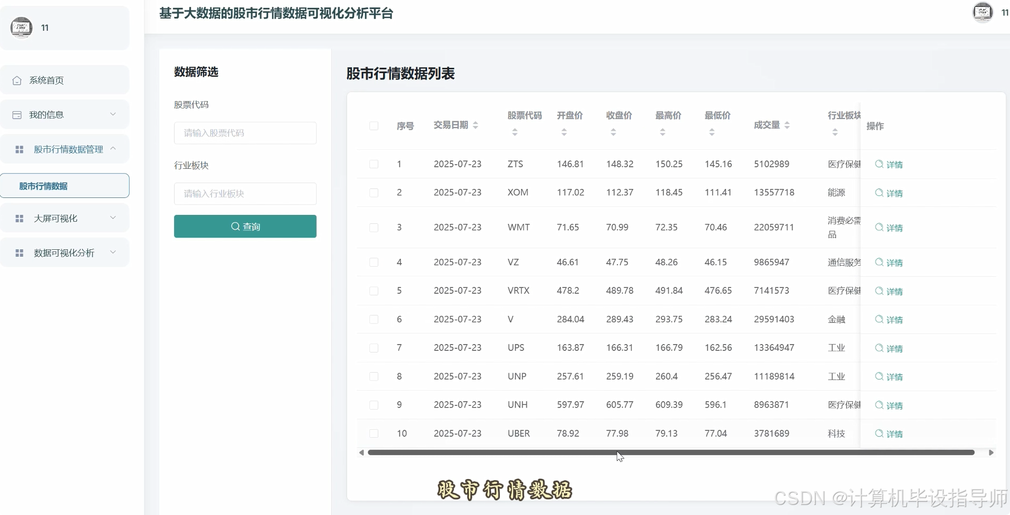1010x515 pixels.
Task: Check the checkbox for ZTS row
Action: [x=374, y=164]
